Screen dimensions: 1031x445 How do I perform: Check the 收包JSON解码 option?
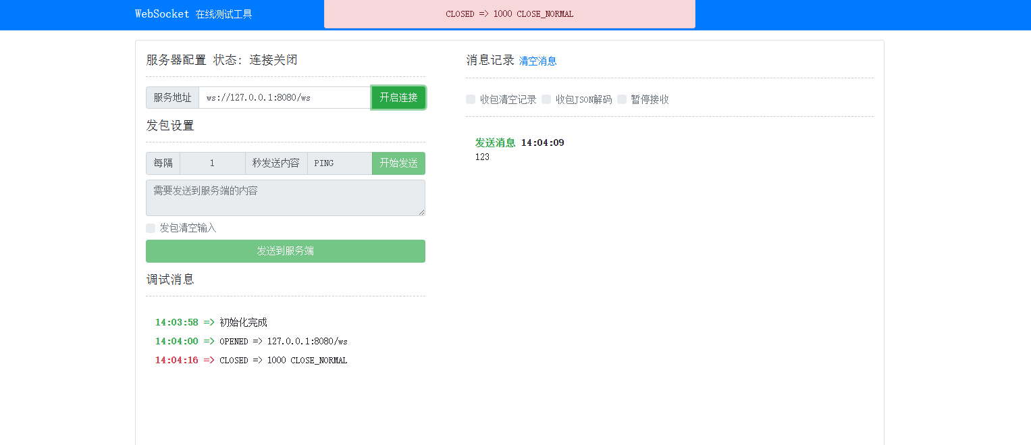click(546, 99)
